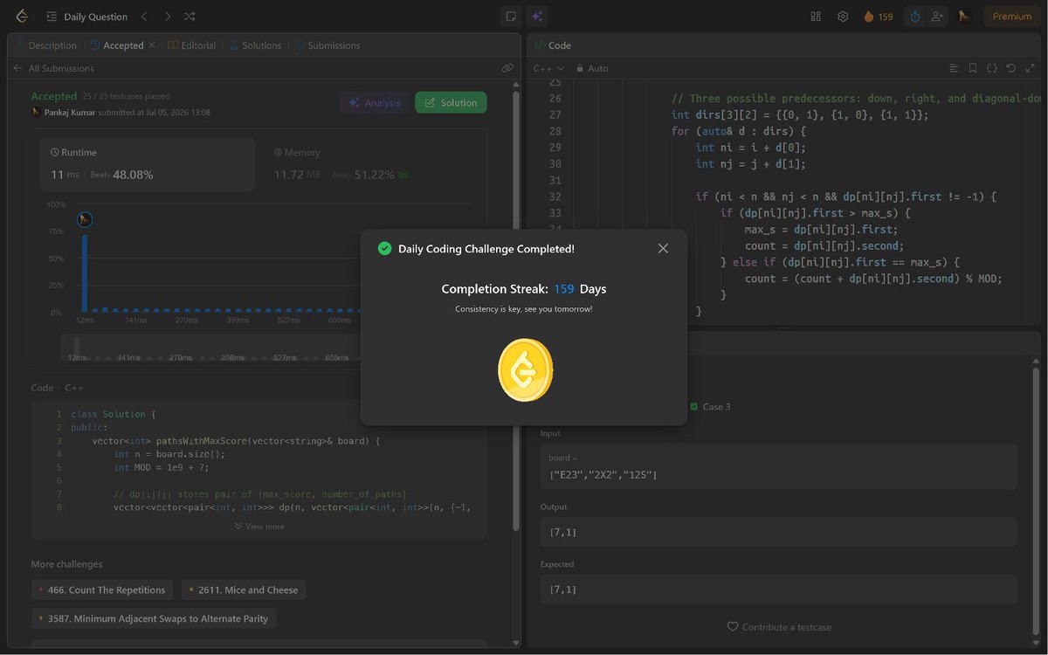Open fullscreen for the code editor

click(x=1031, y=68)
